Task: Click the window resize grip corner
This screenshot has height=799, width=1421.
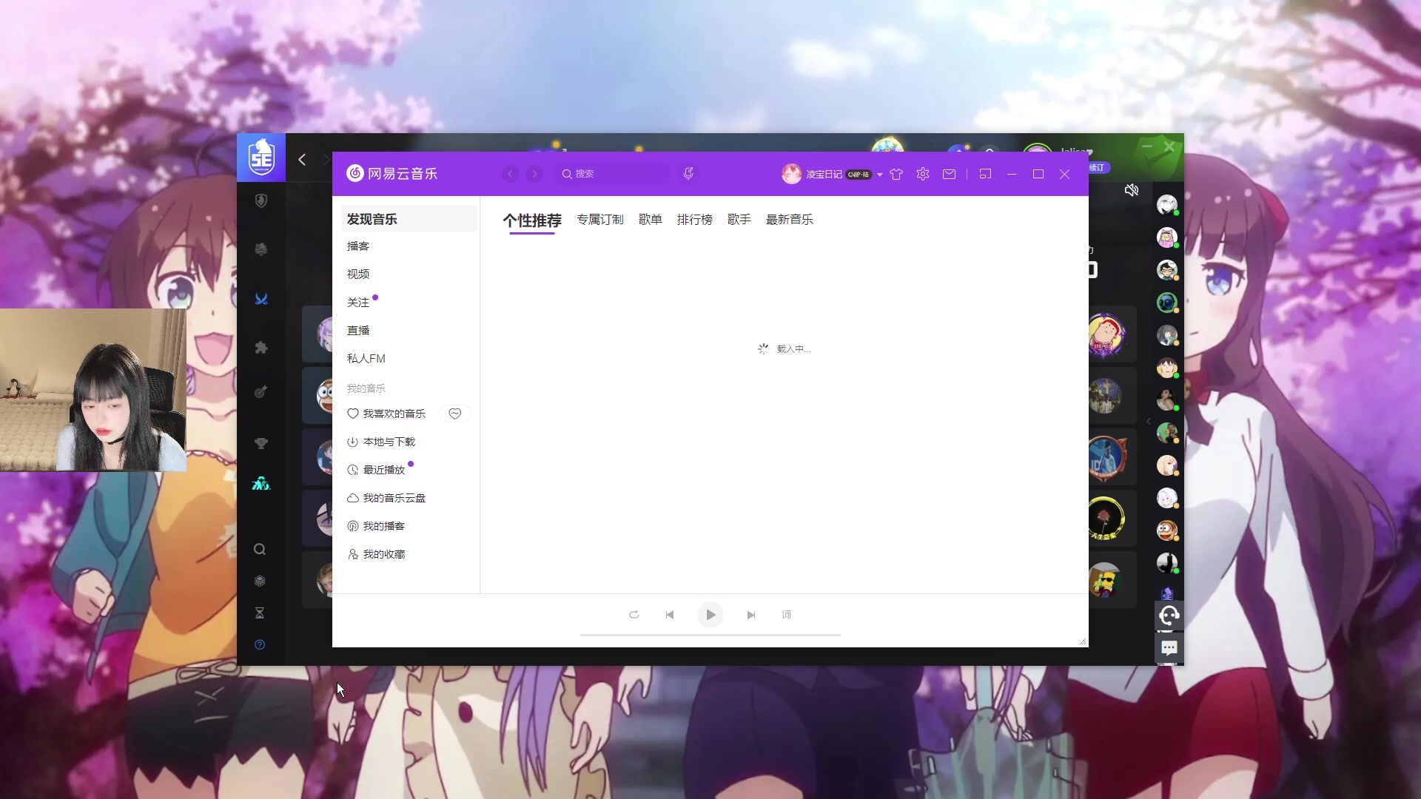Action: (x=1083, y=641)
